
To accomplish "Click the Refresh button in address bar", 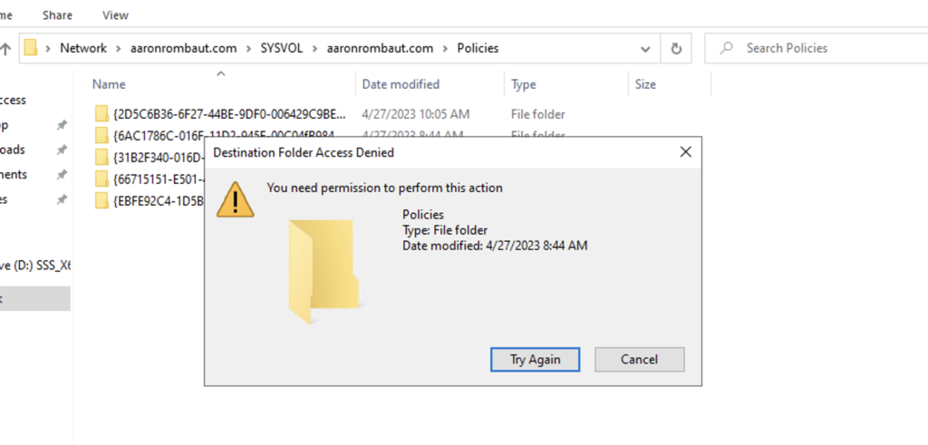I will click(x=676, y=48).
